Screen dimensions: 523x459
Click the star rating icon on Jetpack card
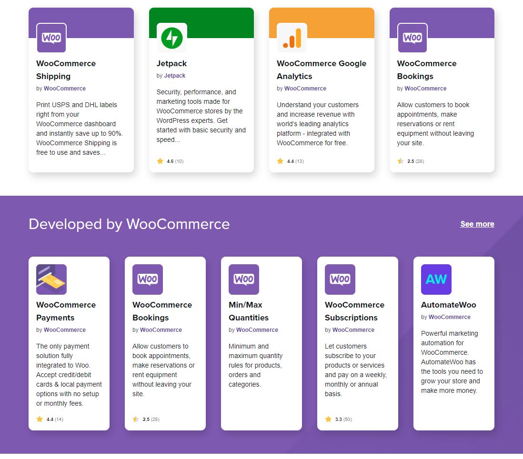coord(160,161)
